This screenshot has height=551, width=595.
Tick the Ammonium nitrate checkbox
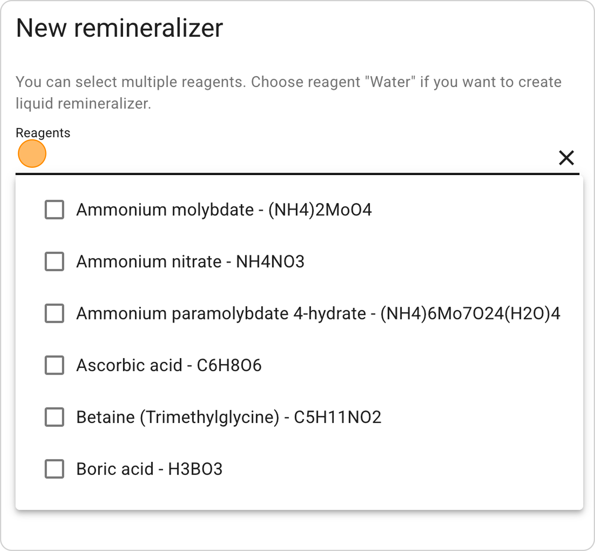[54, 262]
